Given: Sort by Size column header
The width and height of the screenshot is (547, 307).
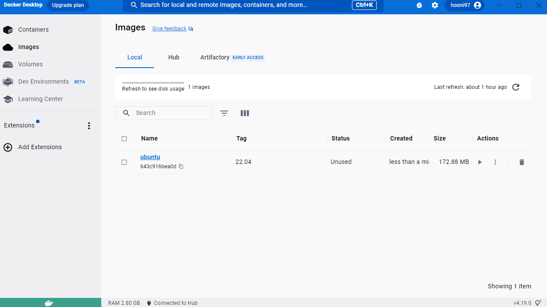Looking at the screenshot, I should pyautogui.click(x=440, y=138).
